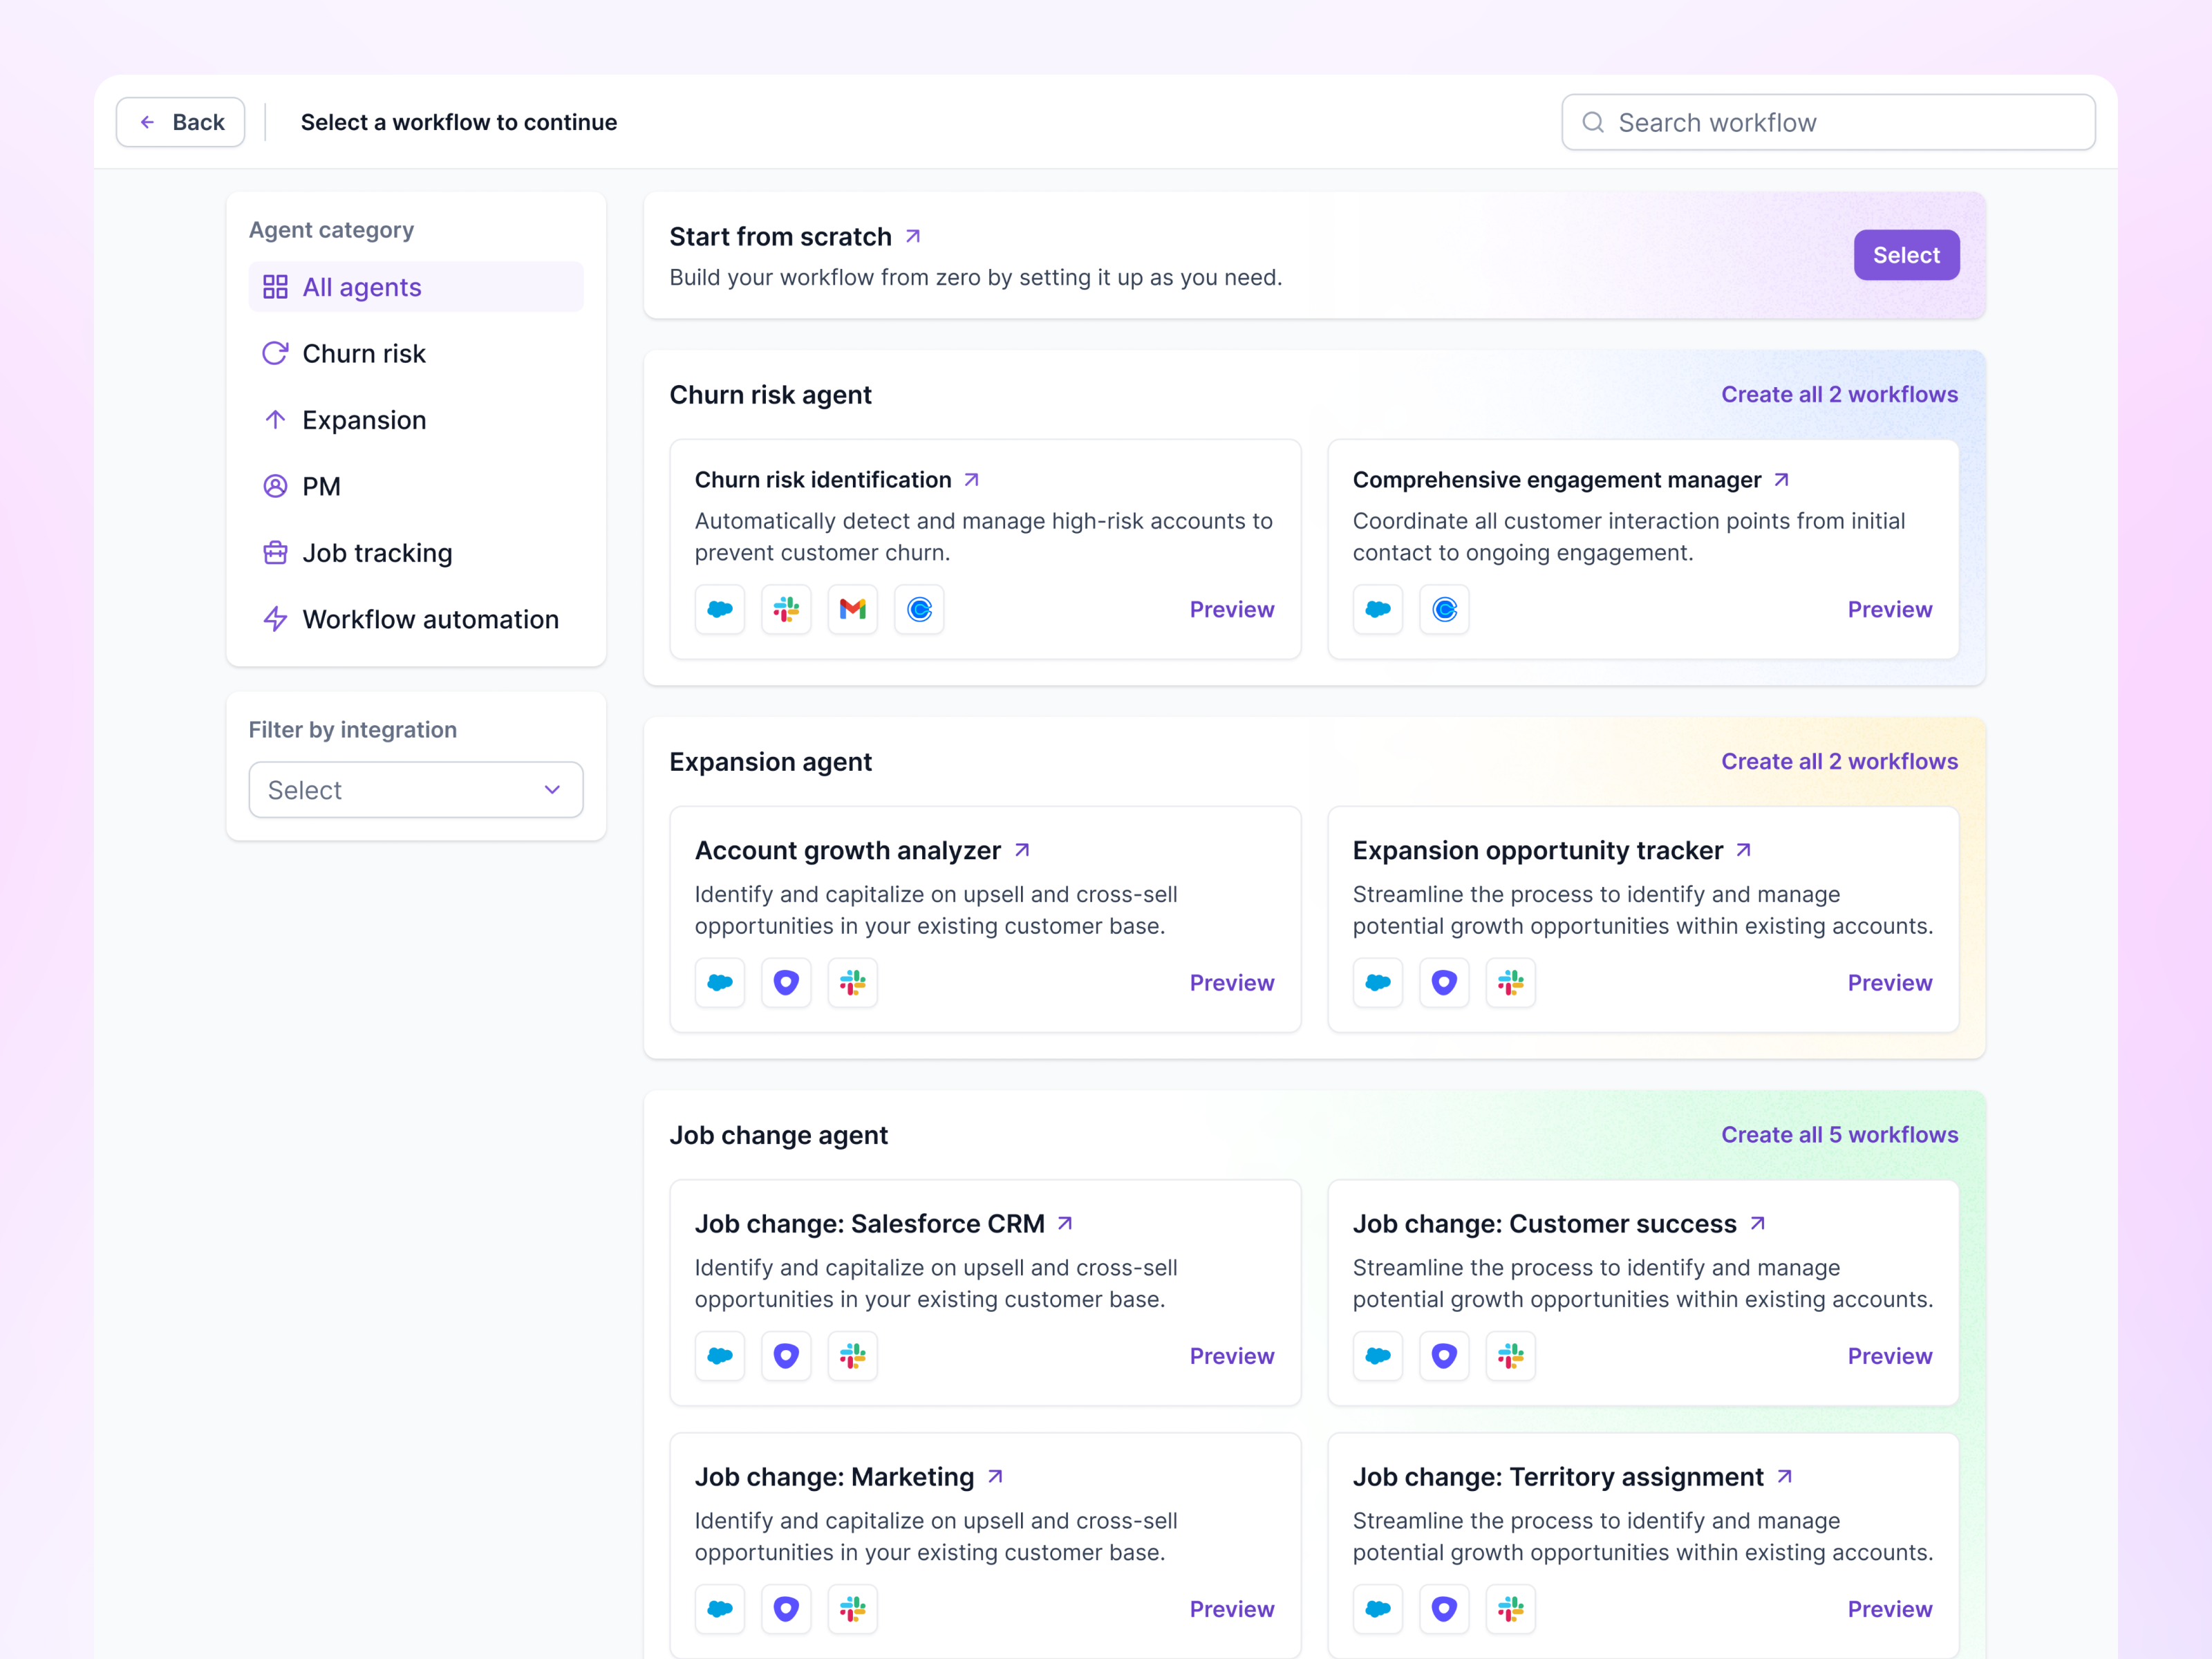
Task: Click the Slack icon on Account growth analyzer
Action: point(852,982)
